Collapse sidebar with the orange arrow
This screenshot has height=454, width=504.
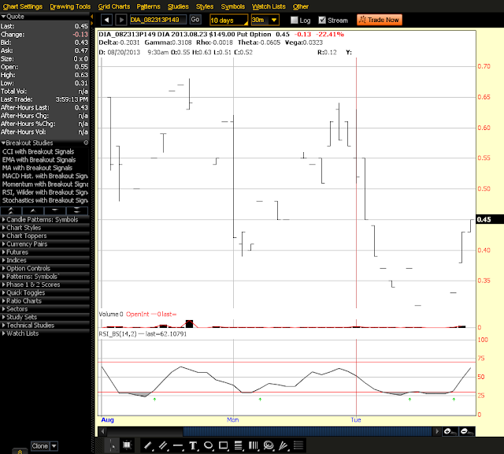pos(91,17)
